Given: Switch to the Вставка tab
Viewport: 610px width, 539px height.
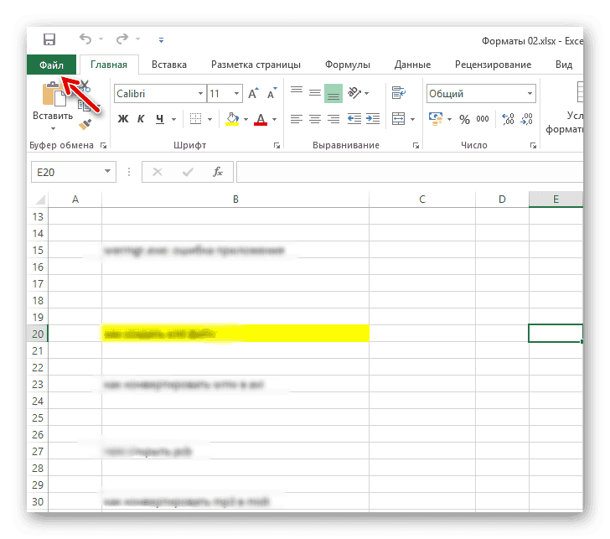Looking at the screenshot, I should [x=169, y=65].
